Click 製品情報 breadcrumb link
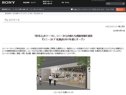 pyautogui.click(x=8, y=14)
